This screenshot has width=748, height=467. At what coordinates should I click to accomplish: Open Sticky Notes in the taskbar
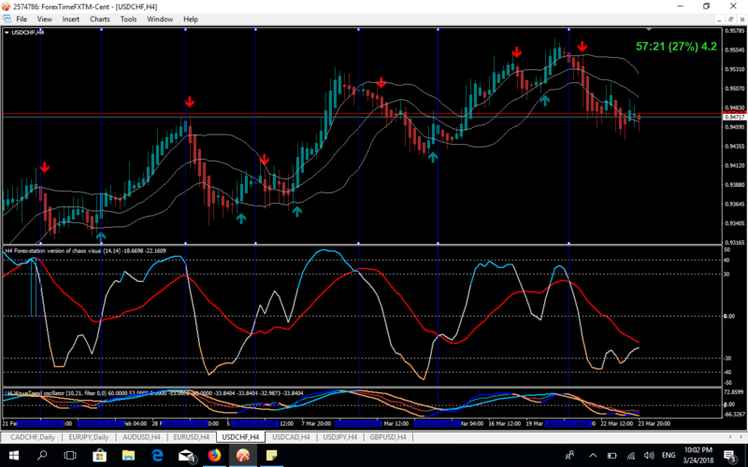[273, 455]
